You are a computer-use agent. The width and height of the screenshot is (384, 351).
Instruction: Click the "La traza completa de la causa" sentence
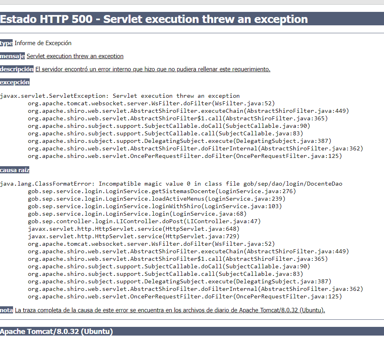tap(170, 310)
